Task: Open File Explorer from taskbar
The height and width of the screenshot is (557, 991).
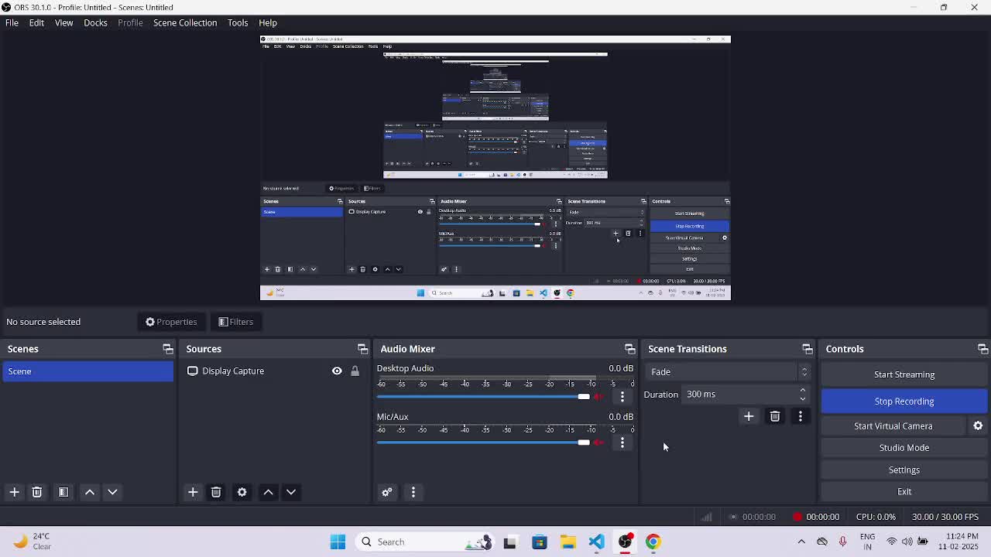Action: click(x=568, y=542)
